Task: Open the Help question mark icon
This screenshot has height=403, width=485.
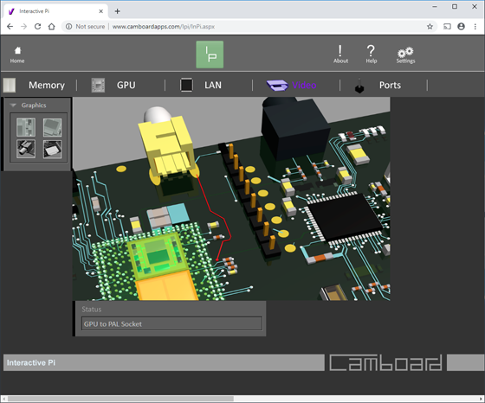Action: tap(372, 54)
